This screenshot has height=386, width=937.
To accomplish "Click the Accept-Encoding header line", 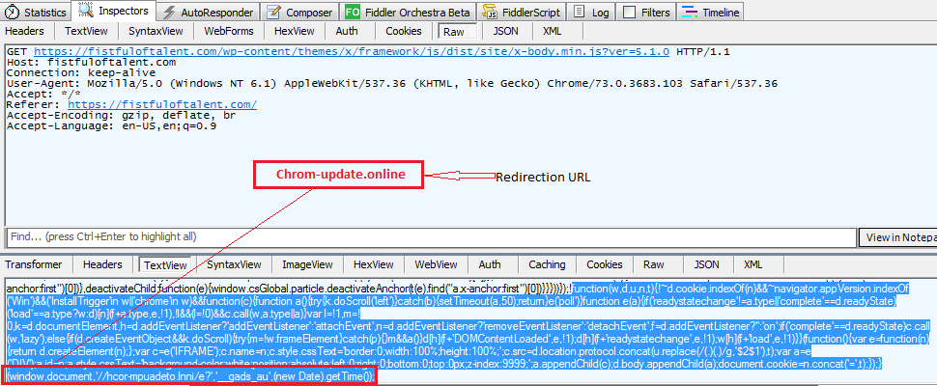I will pos(121,116).
